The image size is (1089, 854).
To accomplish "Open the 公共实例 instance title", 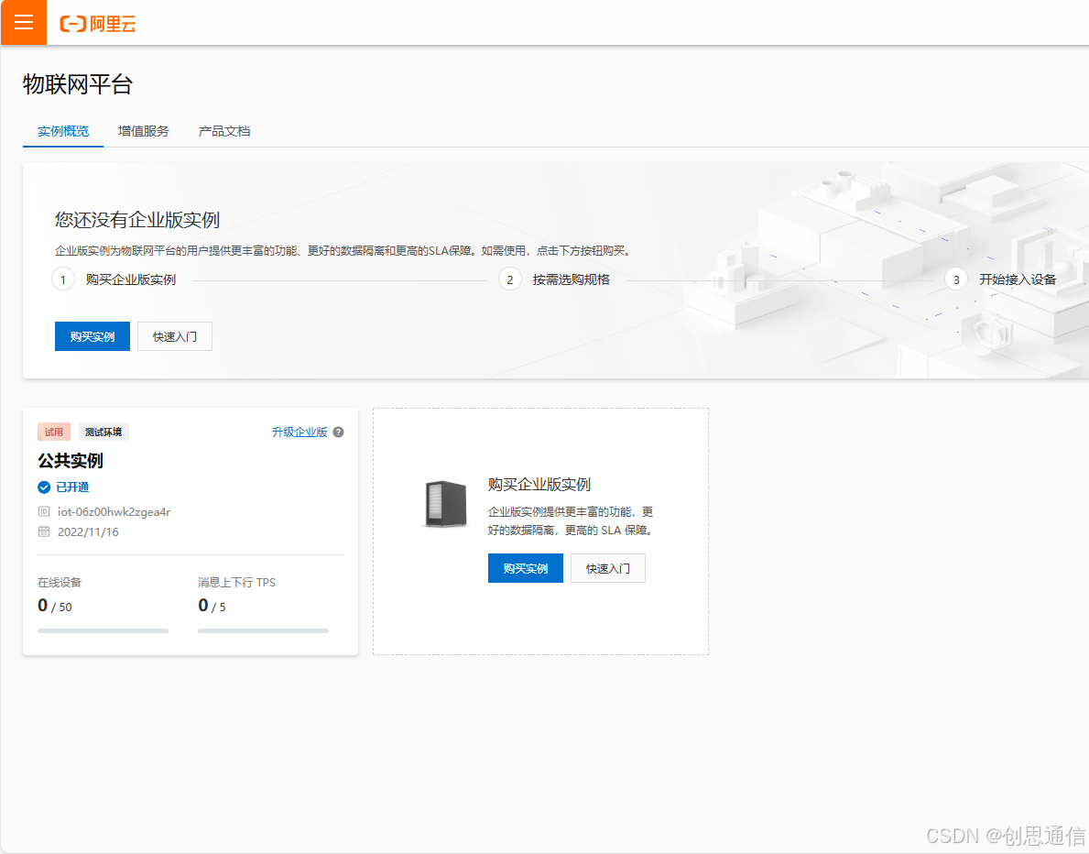I will tap(71, 461).
